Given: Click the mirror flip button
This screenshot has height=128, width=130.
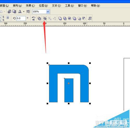Looking at the screenshot, I should click(x=34, y=18).
